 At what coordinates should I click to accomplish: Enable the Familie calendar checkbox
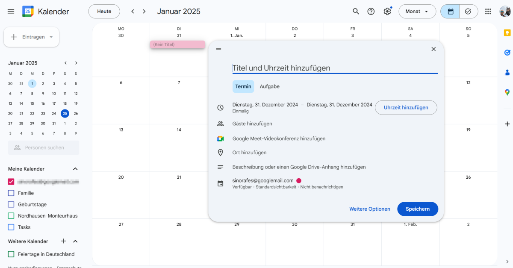[x=10, y=193]
